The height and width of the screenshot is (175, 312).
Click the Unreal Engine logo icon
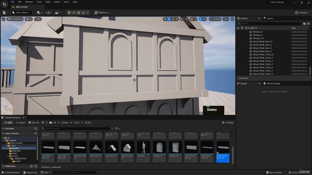tap(4, 4)
